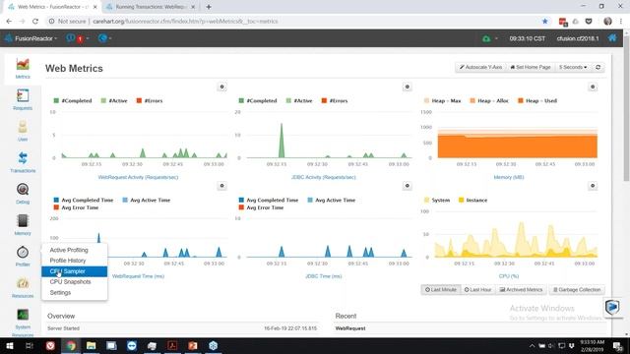
Task: Select Profile History from Profiler menu
Action: coord(75,261)
